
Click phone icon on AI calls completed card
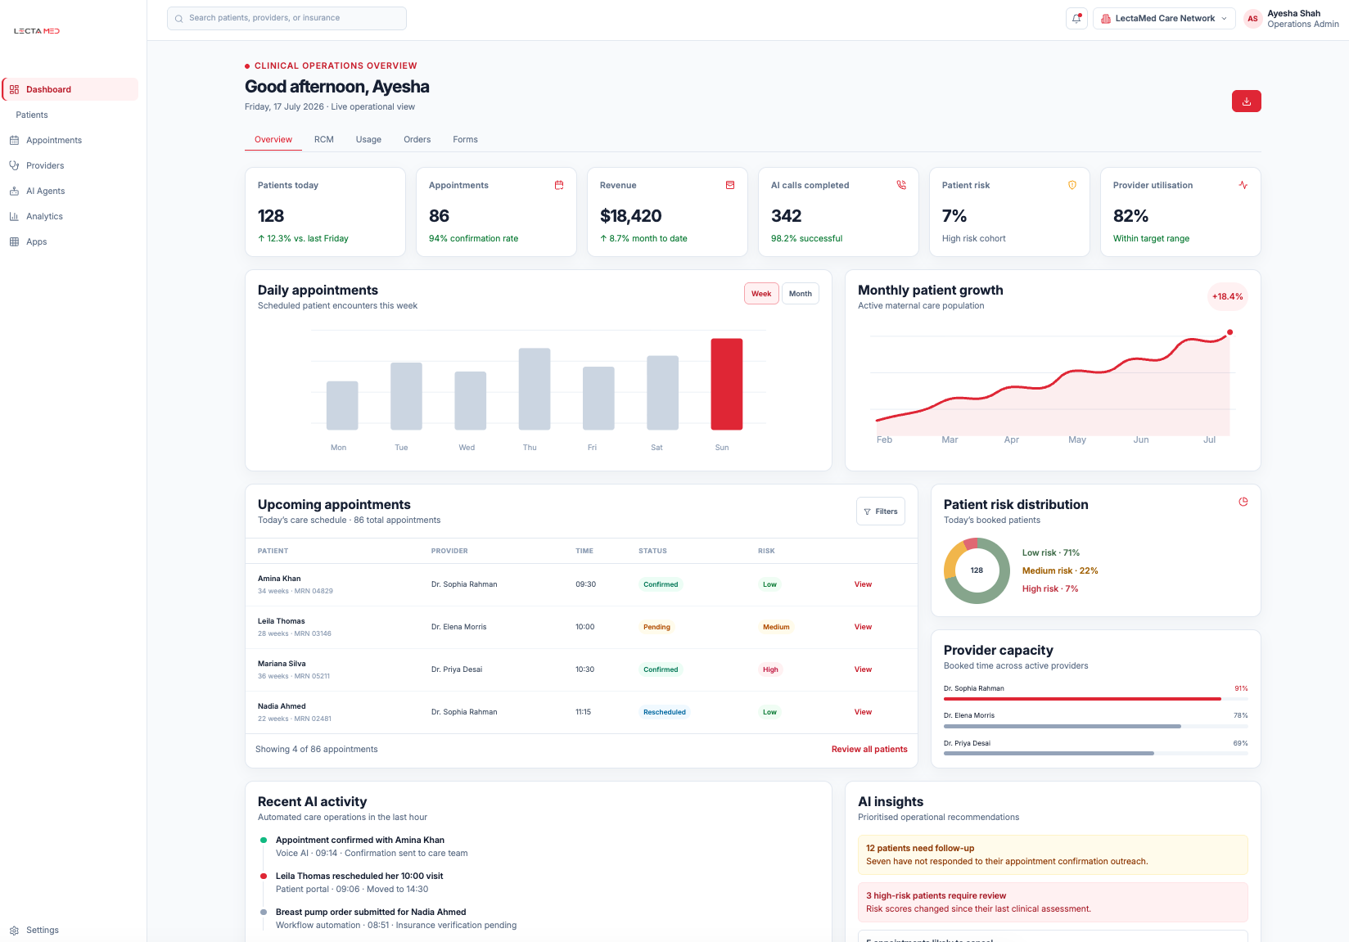pyautogui.click(x=901, y=186)
